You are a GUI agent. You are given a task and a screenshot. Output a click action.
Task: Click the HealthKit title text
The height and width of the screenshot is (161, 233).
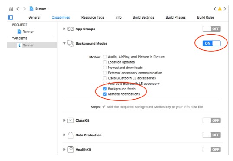(83, 150)
